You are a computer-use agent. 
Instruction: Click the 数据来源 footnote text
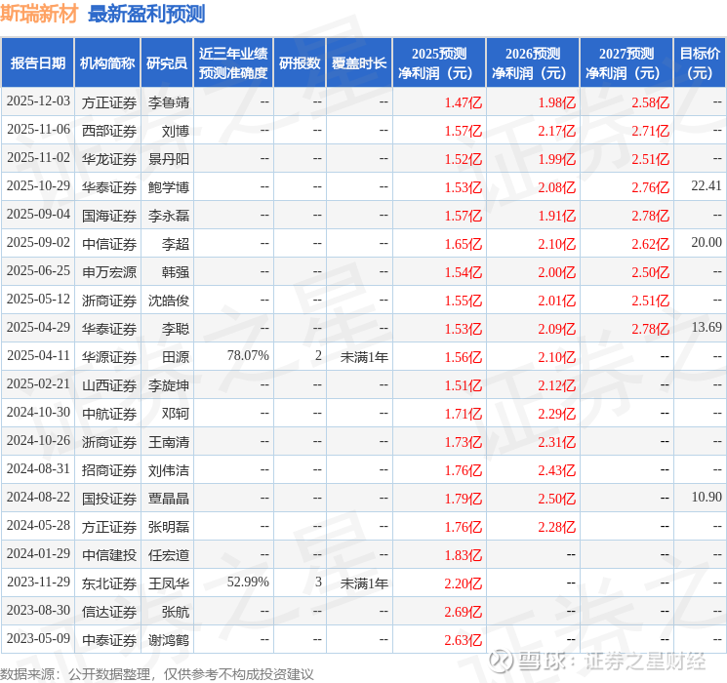157,673
